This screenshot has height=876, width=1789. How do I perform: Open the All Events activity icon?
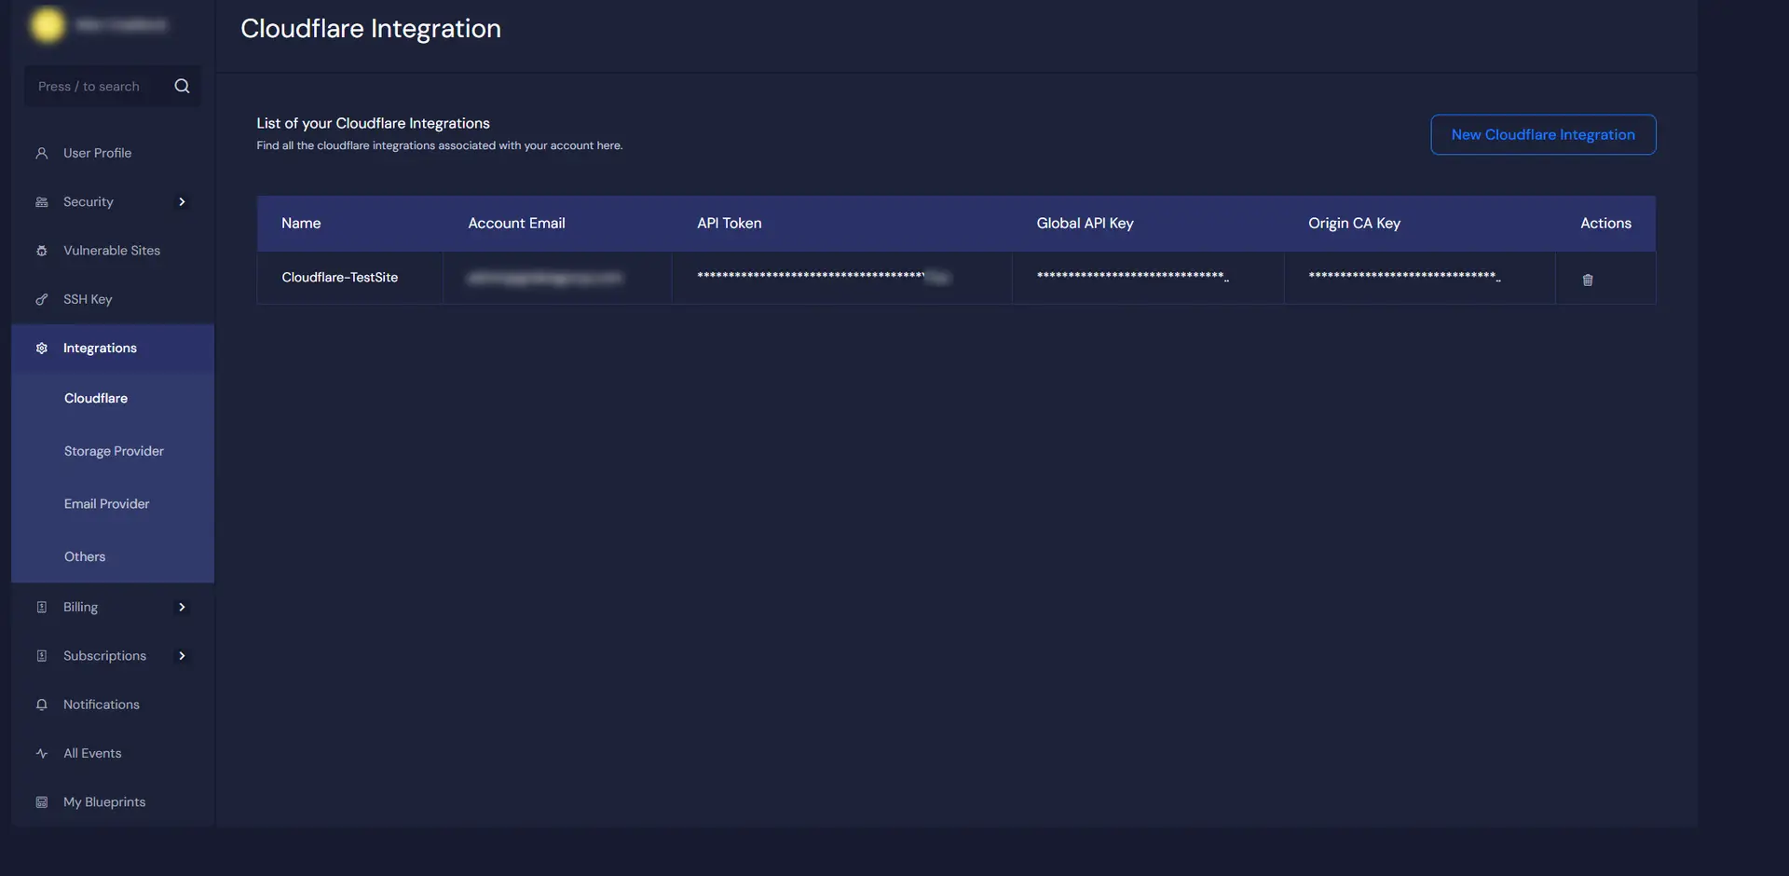coord(41,753)
